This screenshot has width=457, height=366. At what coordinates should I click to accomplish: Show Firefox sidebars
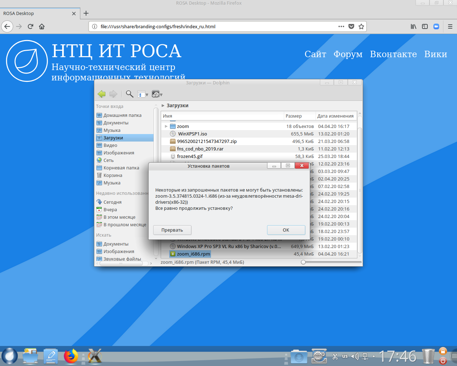(x=425, y=26)
